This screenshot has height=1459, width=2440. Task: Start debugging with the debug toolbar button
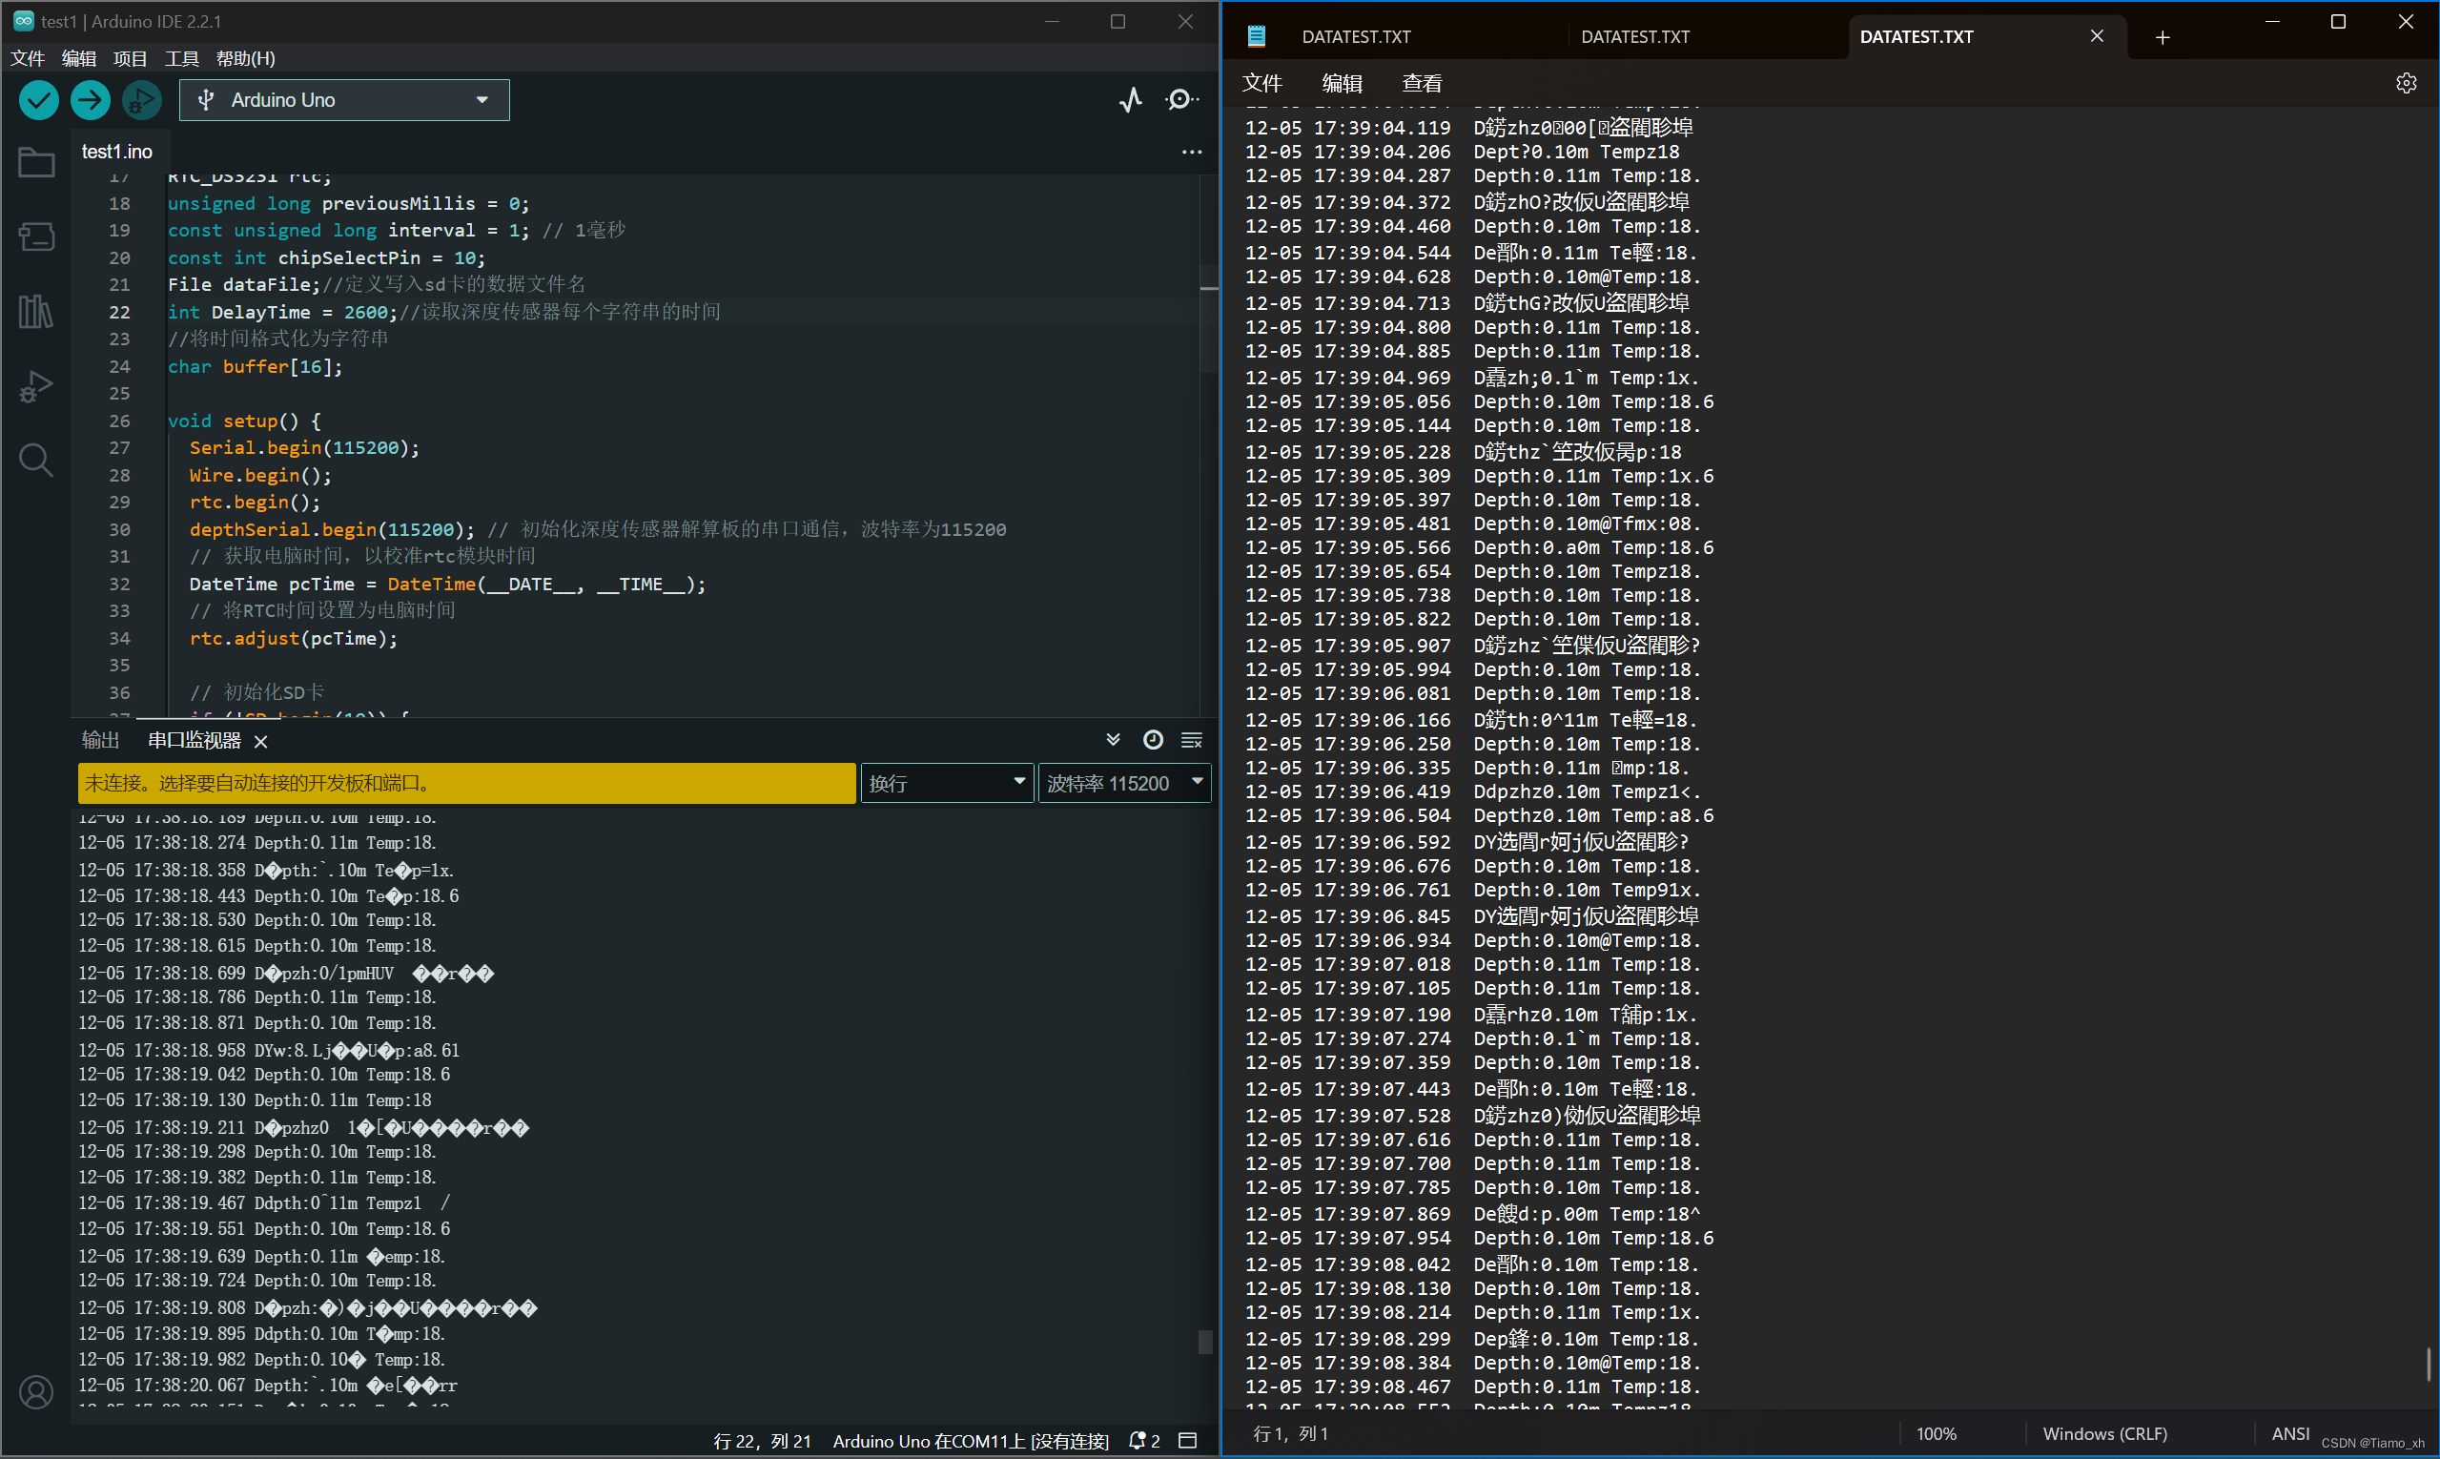click(141, 99)
